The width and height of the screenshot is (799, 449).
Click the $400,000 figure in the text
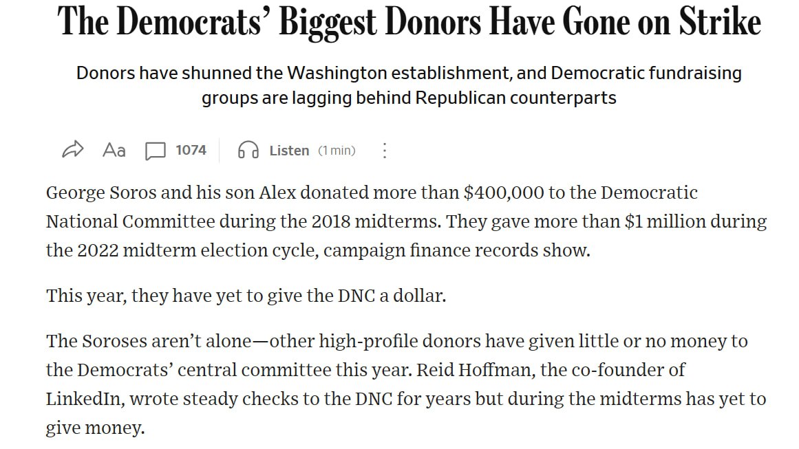[x=504, y=193]
